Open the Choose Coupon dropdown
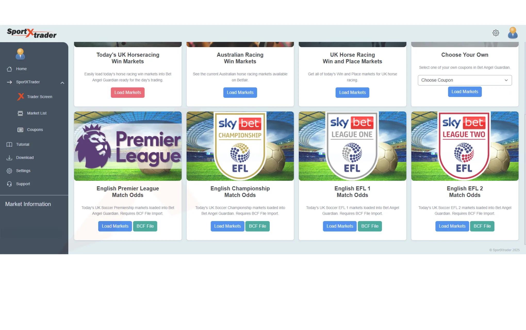 click(465, 80)
